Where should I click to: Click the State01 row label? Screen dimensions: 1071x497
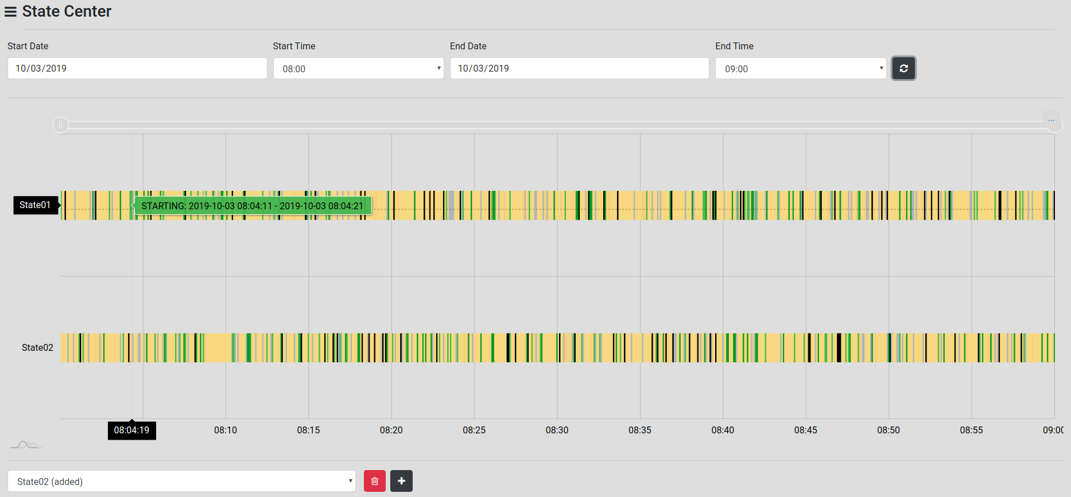[x=35, y=205]
